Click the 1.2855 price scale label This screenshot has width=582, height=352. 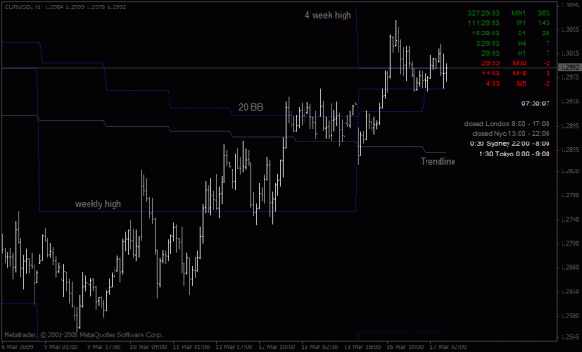point(571,150)
